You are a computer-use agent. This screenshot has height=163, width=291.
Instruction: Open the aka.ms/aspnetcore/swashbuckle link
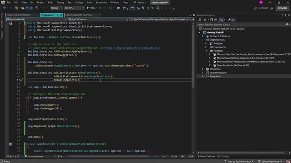(132, 48)
